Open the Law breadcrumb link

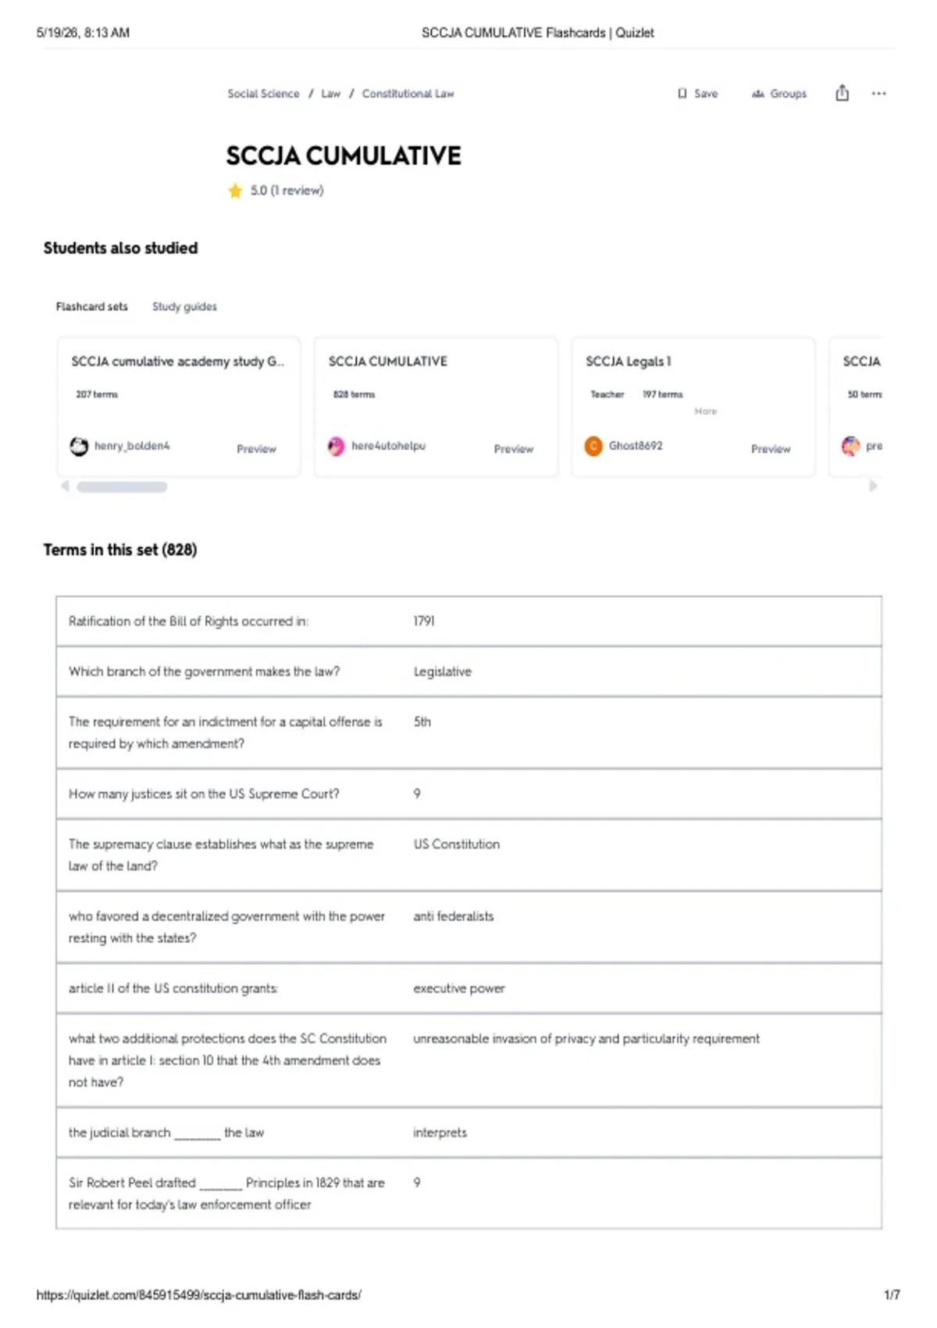[330, 94]
